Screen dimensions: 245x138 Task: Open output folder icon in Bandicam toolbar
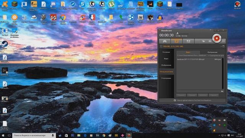coord(203,41)
